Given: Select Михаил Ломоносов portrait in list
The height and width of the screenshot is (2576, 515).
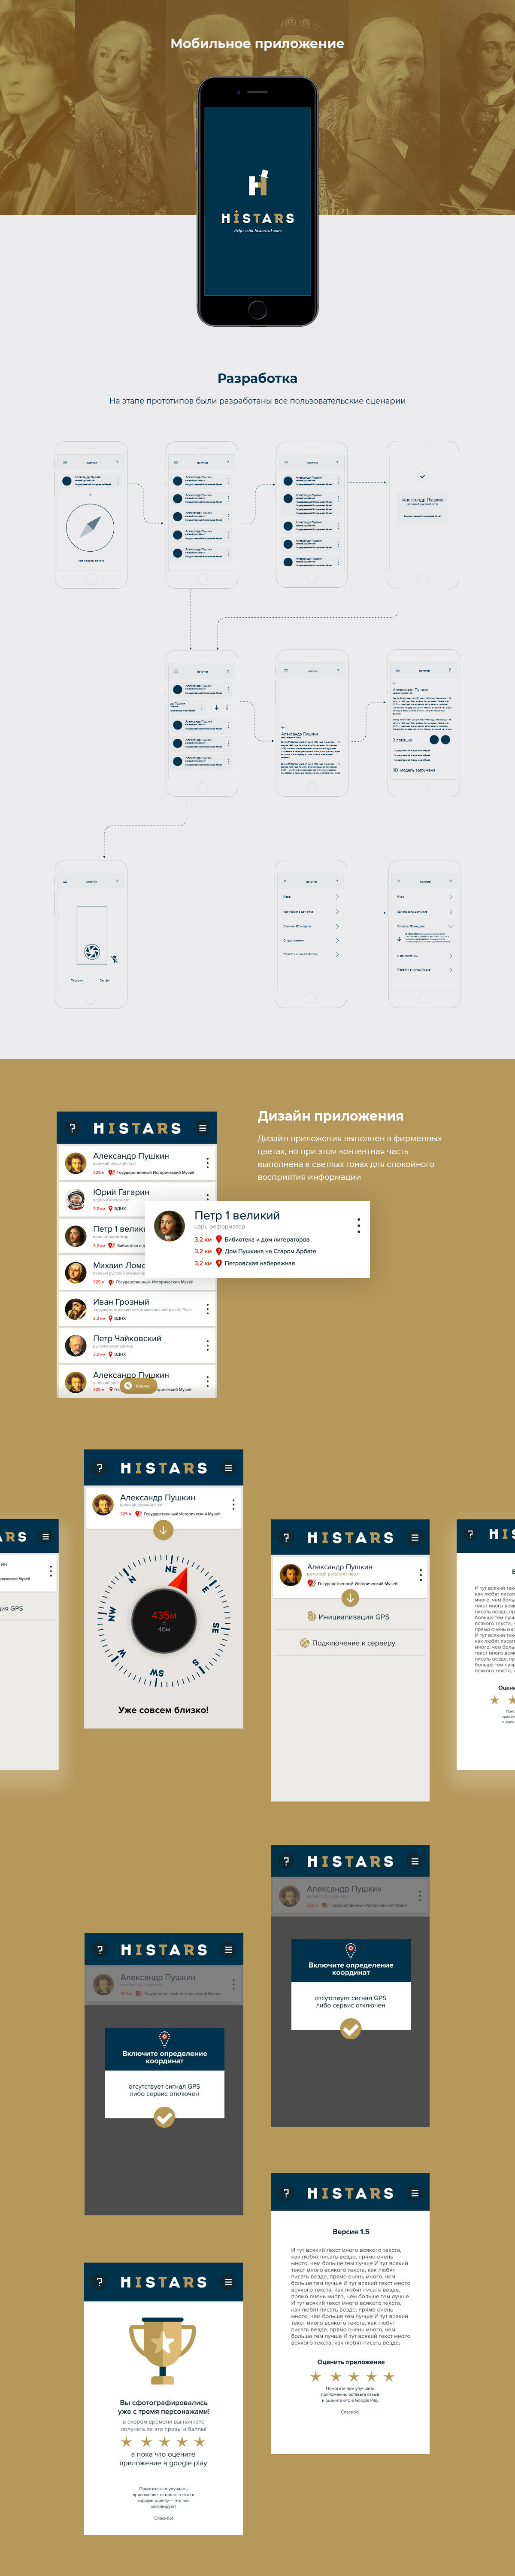Looking at the screenshot, I should click(x=75, y=1272).
